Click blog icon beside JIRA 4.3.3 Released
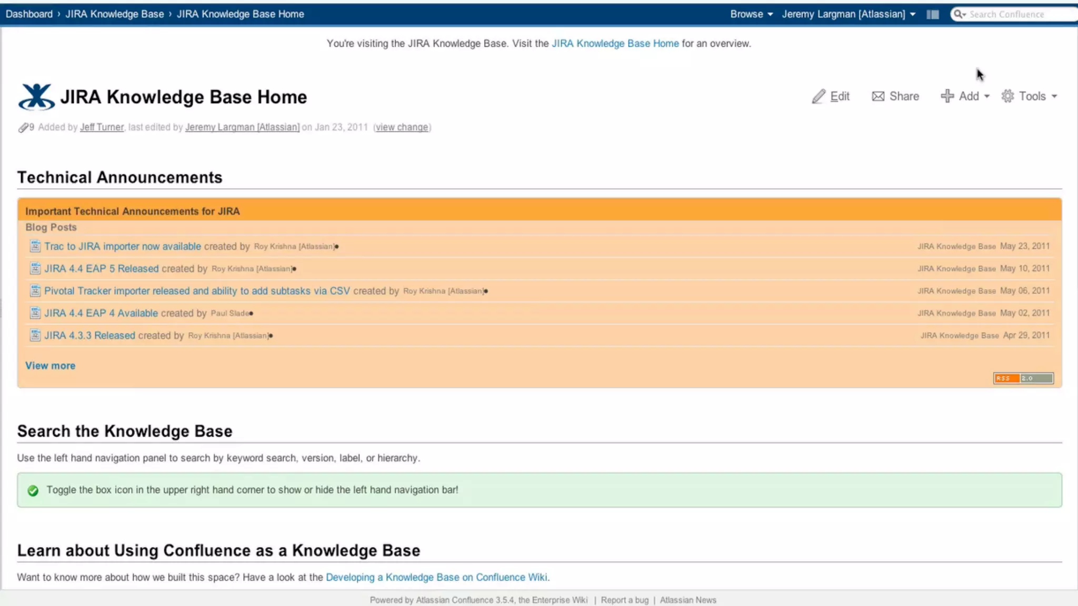Screen dimensions: 1078x606 click(35, 336)
